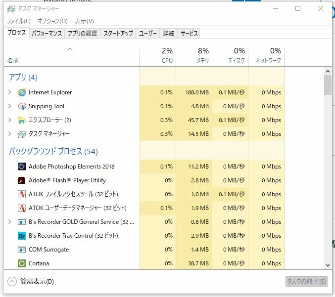Click the vertical scrollbar thumb
The width and height of the screenshot is (335, 297).
pos(328,85)
